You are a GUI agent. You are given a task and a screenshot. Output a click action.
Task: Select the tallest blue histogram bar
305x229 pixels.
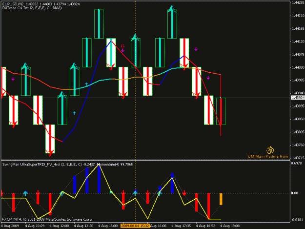[99, 179]
